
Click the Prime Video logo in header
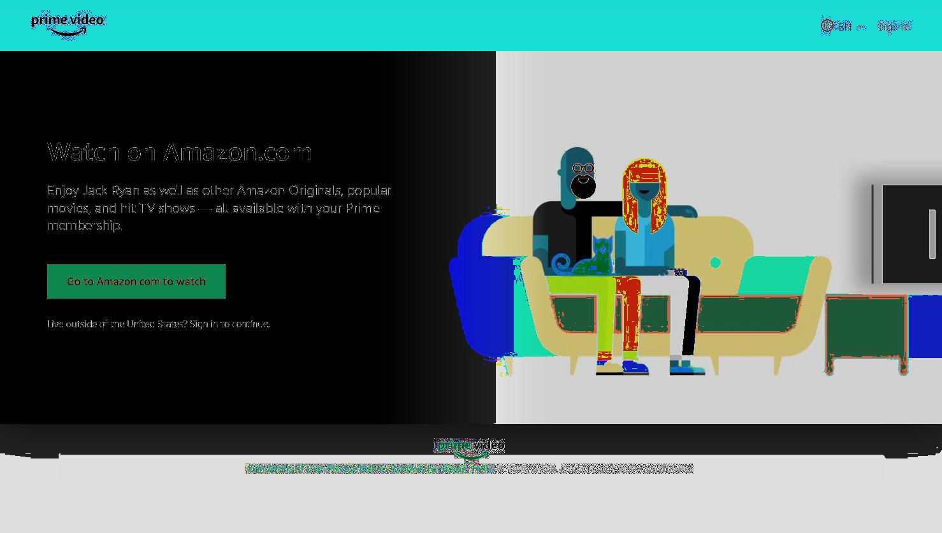click(x=68, y=25)
